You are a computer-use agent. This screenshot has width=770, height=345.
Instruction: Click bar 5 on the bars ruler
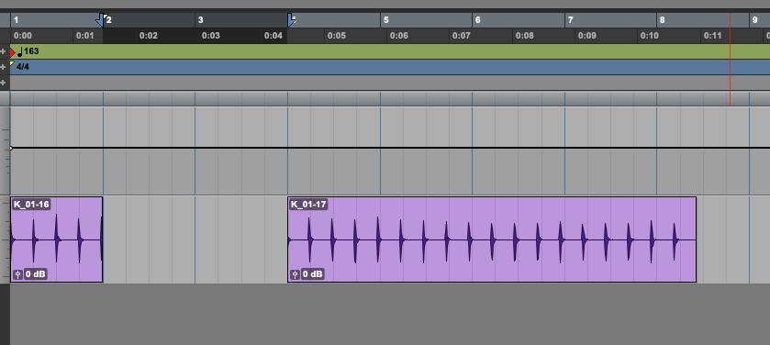coord(386,20)
